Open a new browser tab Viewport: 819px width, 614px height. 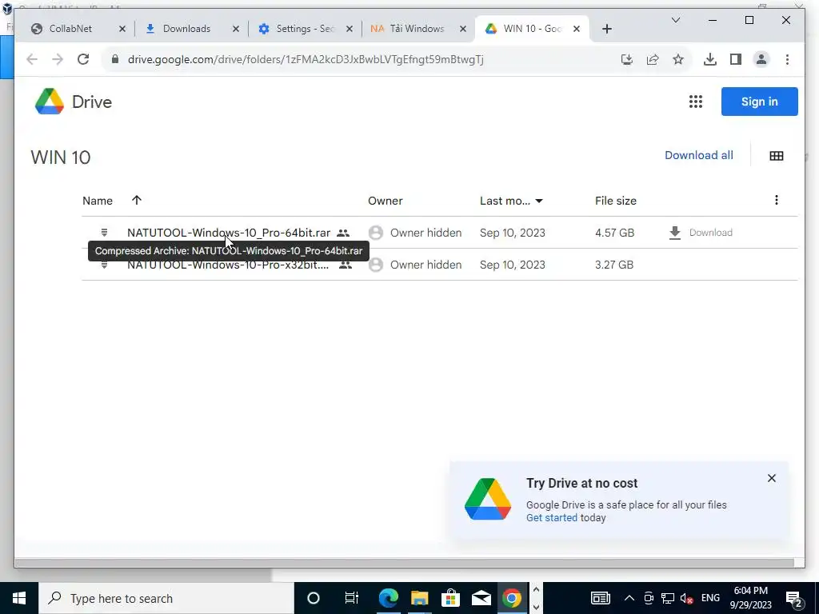coord(606,29)
